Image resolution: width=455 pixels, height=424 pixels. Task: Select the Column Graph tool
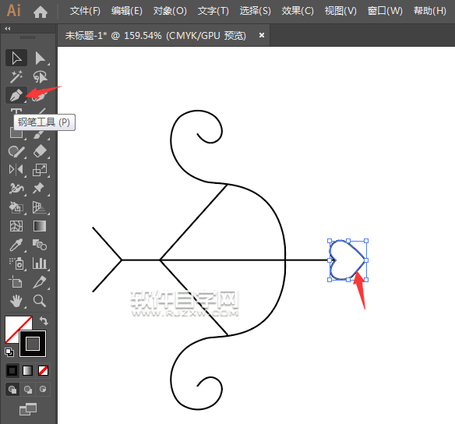point(40,263)
